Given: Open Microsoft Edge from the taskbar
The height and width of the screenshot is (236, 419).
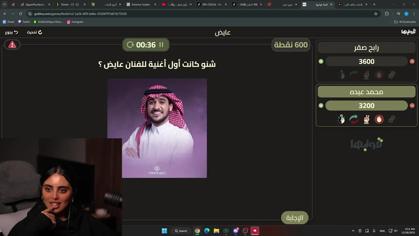Looking at the screenshot, I should pos(207,231).
